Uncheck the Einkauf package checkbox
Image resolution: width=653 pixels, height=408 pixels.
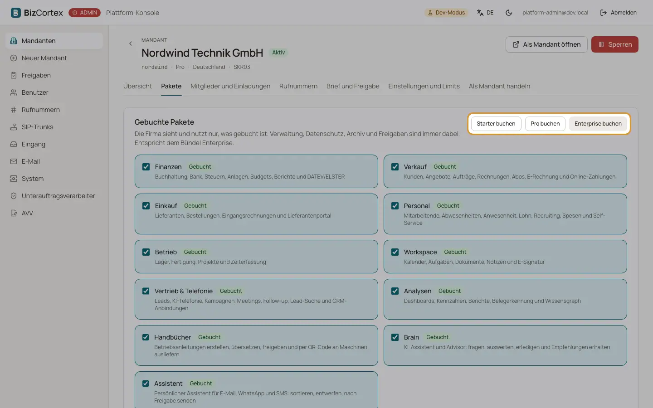point(146,206)
